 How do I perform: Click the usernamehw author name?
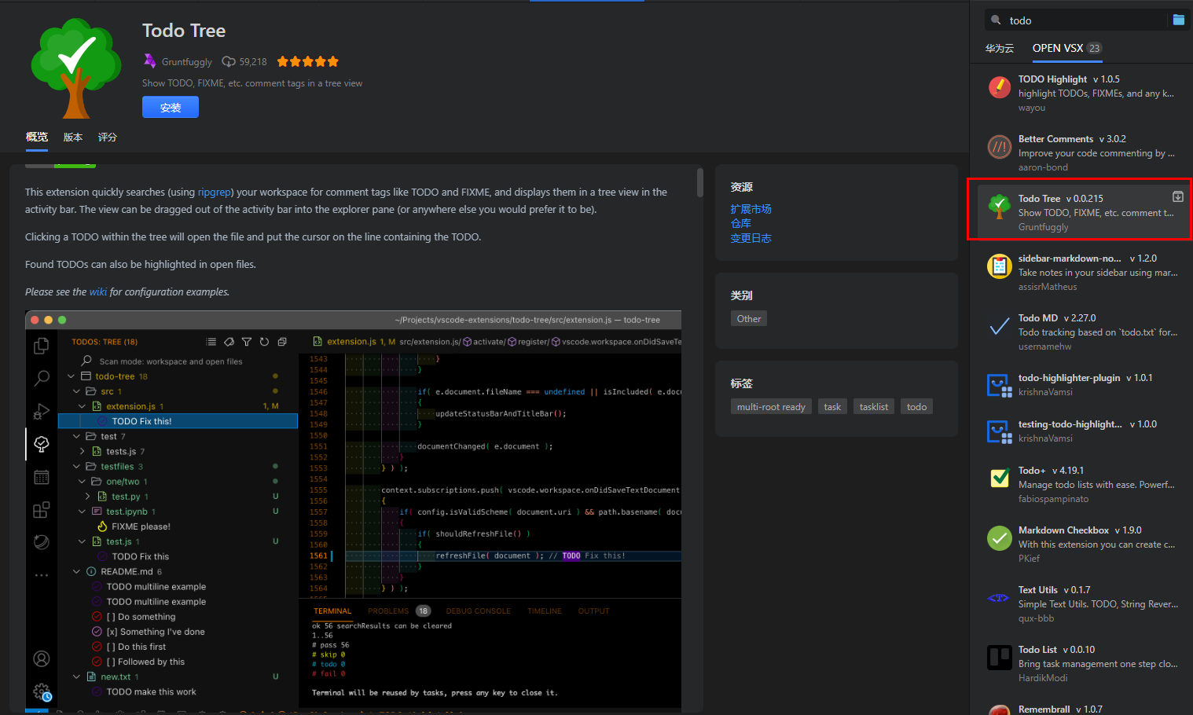pos(1044,346)
